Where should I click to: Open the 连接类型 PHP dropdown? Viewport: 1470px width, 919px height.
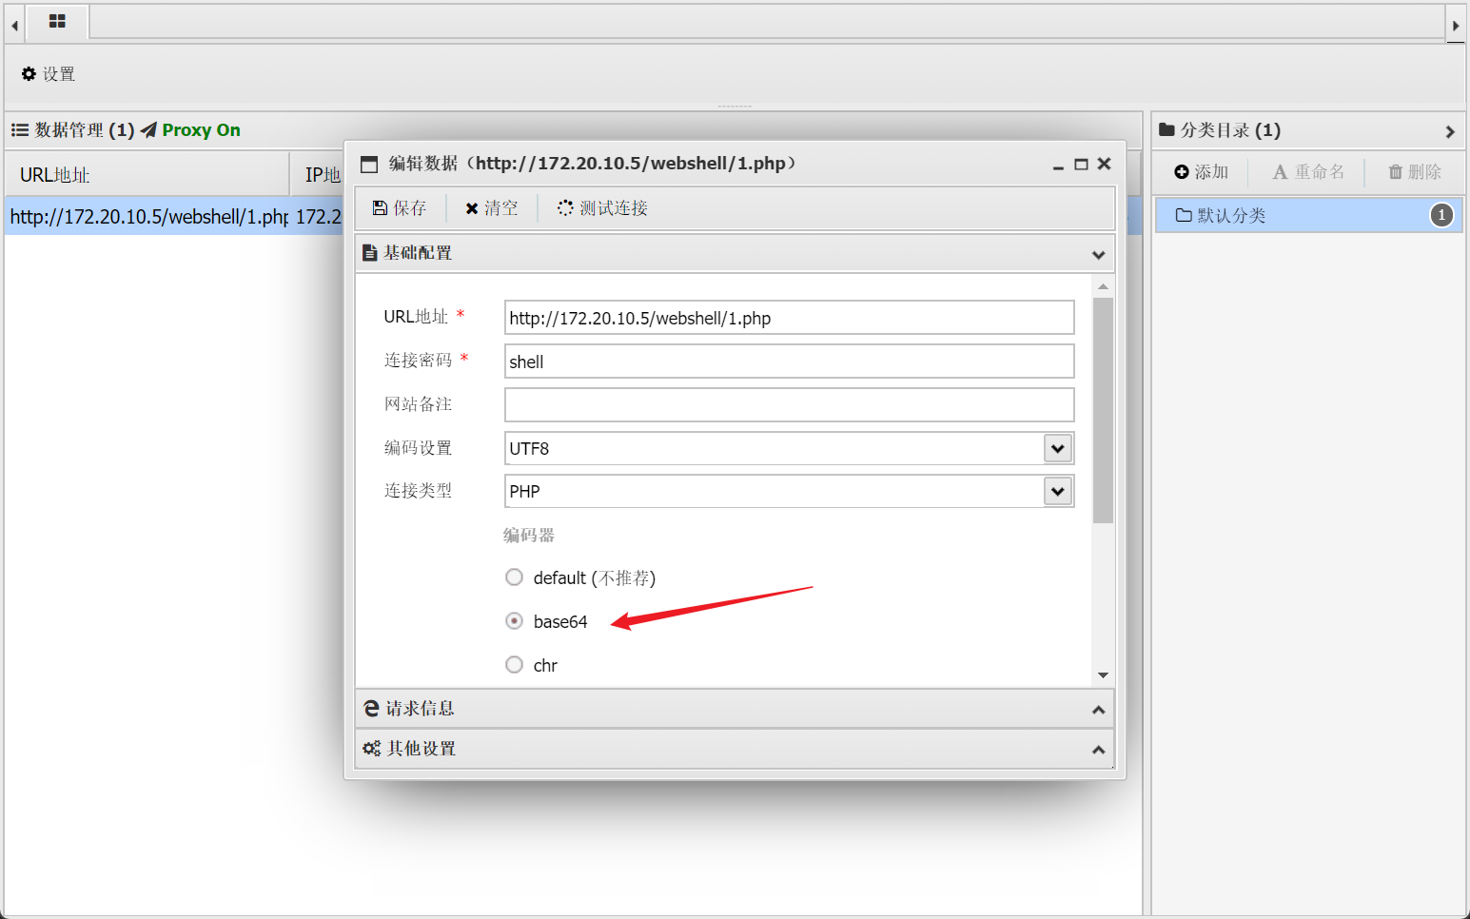click(x=1057, y=491)
